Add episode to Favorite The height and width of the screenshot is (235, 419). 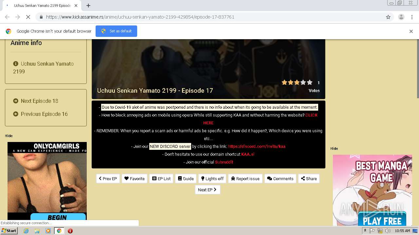pos(135,179)
